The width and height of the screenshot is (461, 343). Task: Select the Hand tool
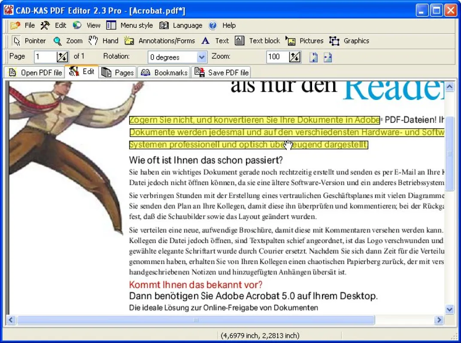(103, 41)
